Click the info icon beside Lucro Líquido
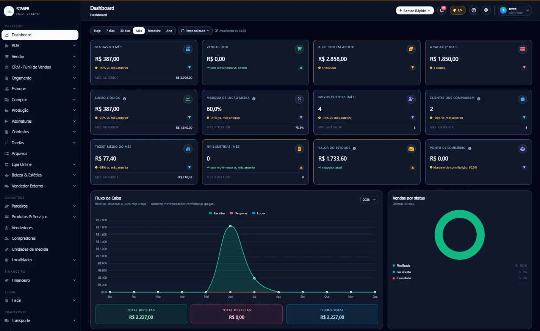This screenshot has width=540, height=331. point(125,99)
